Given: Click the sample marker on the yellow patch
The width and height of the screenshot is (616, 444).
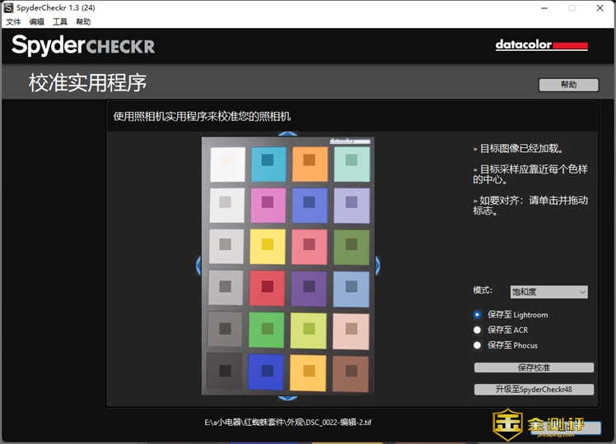Looking at the screenshot, I should (x=268, y=244).
